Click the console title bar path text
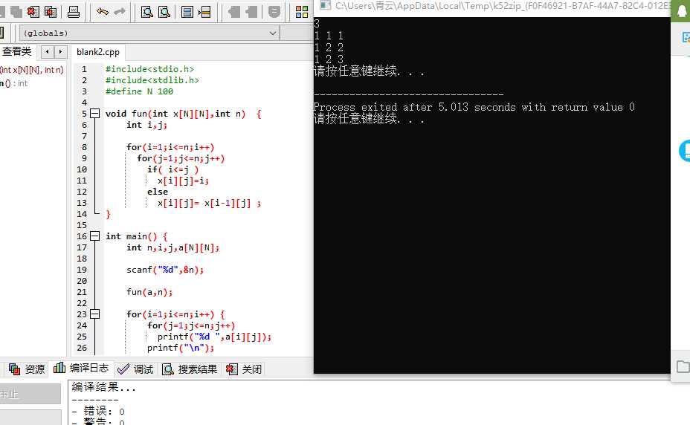The height and width of the screenshot is (425, 690). pyautogui.click(x=503, y=5)
